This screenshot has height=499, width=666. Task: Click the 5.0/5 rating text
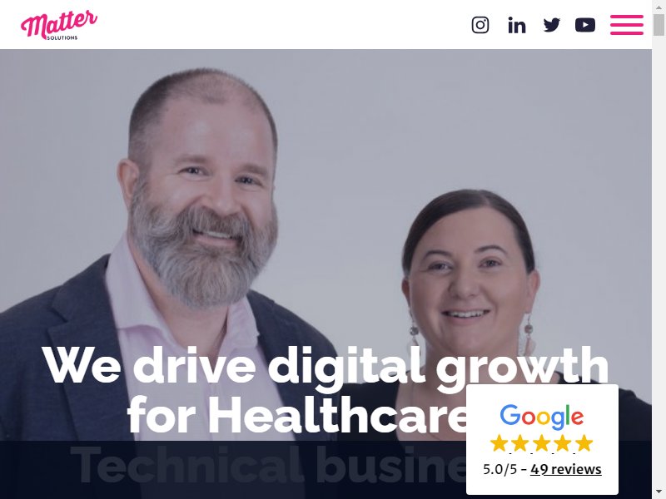pos(500,469)
